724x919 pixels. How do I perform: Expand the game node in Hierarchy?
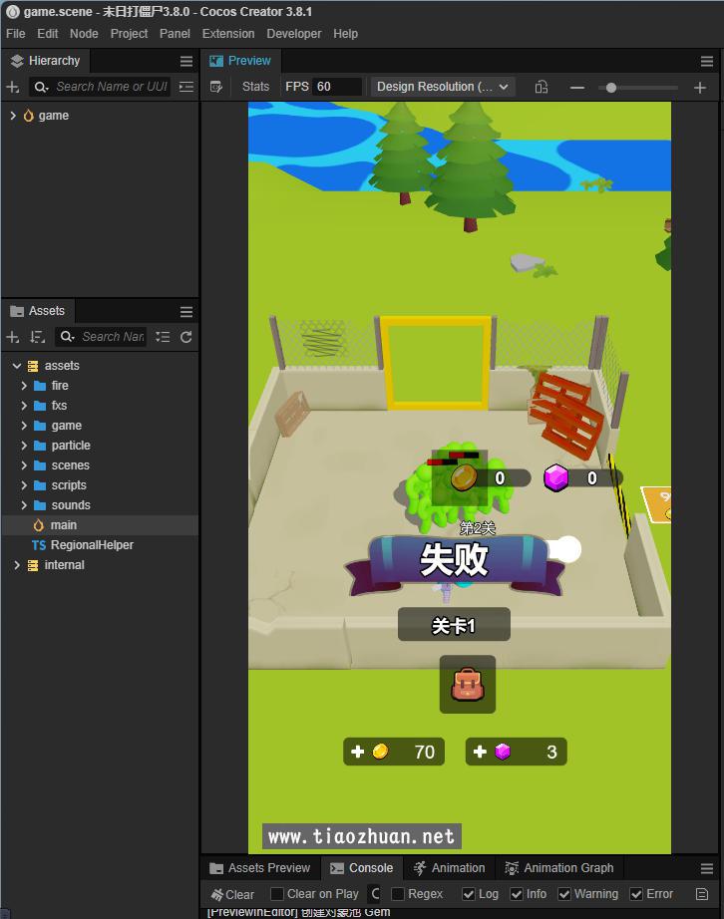pyautogui.click(x=13, y=116)
